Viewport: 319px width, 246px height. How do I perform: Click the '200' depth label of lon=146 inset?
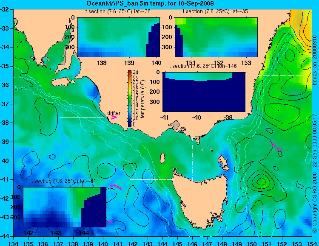[x=155, y=92]
